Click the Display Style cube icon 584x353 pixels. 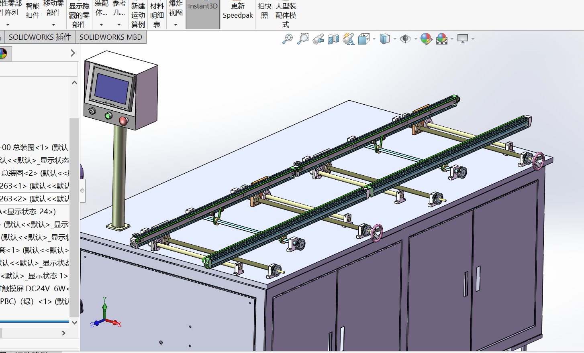[384, 39]
